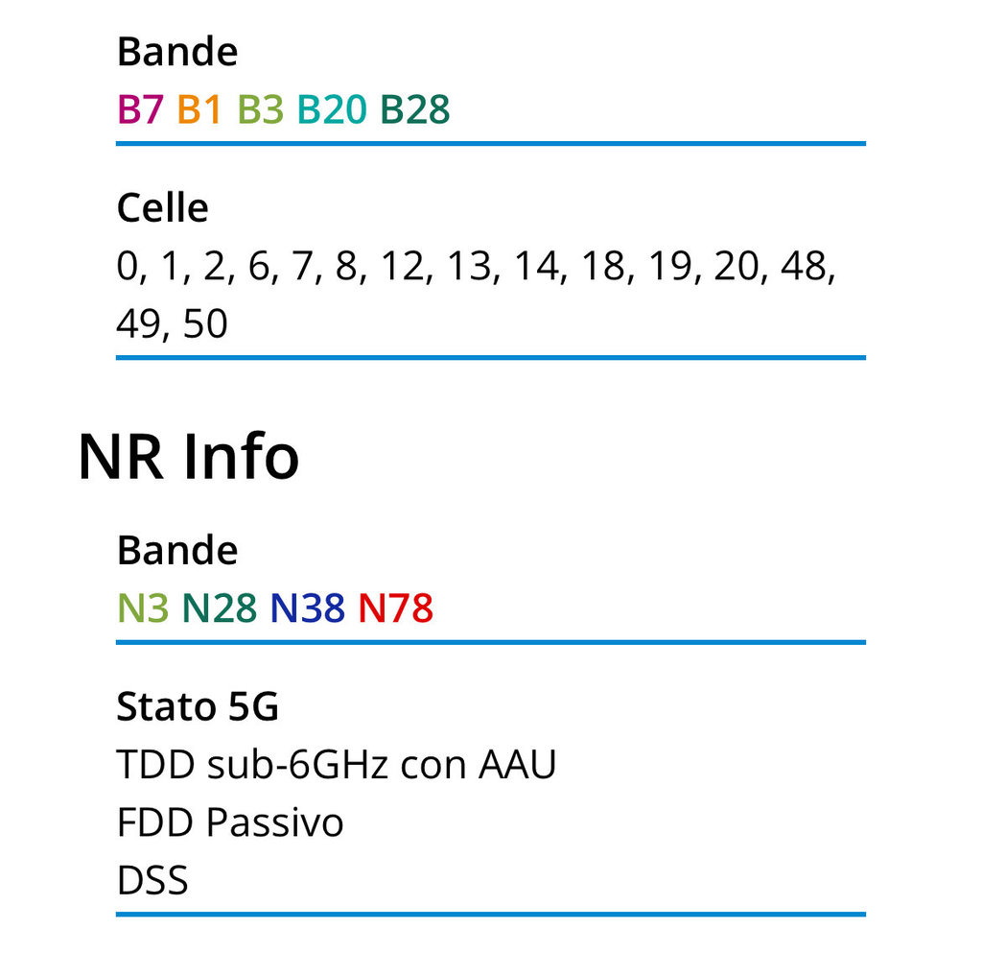Click the Celle heading
982x953 pixels.
click(x=163, y=207)
